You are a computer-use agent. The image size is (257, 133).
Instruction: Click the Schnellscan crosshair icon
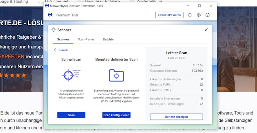[x=71, y=75]
